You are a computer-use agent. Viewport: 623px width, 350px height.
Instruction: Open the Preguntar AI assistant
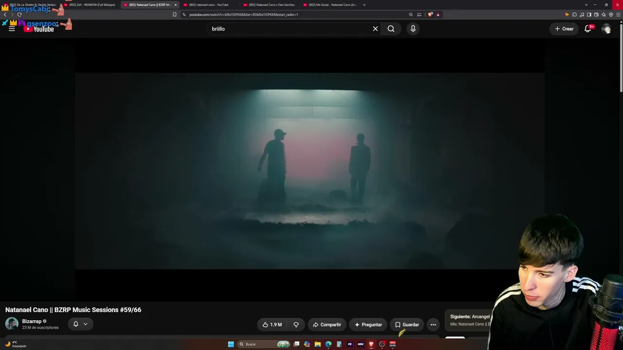368,324
